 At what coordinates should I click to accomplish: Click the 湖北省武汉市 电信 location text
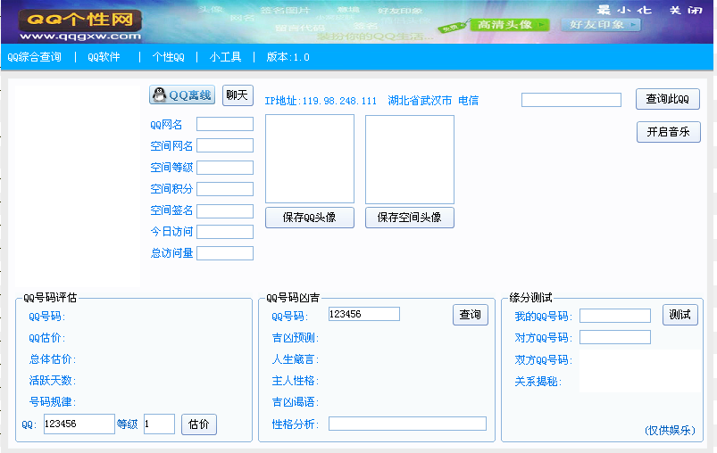pyautogui.click(x=433, y=101)
